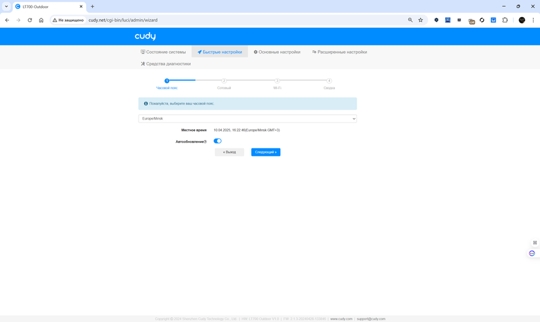Reload the current page
This screenshot has width=540, height=322.
point(30,20)
